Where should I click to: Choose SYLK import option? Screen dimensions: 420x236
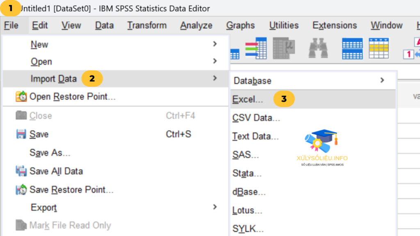tap(313, 229)
